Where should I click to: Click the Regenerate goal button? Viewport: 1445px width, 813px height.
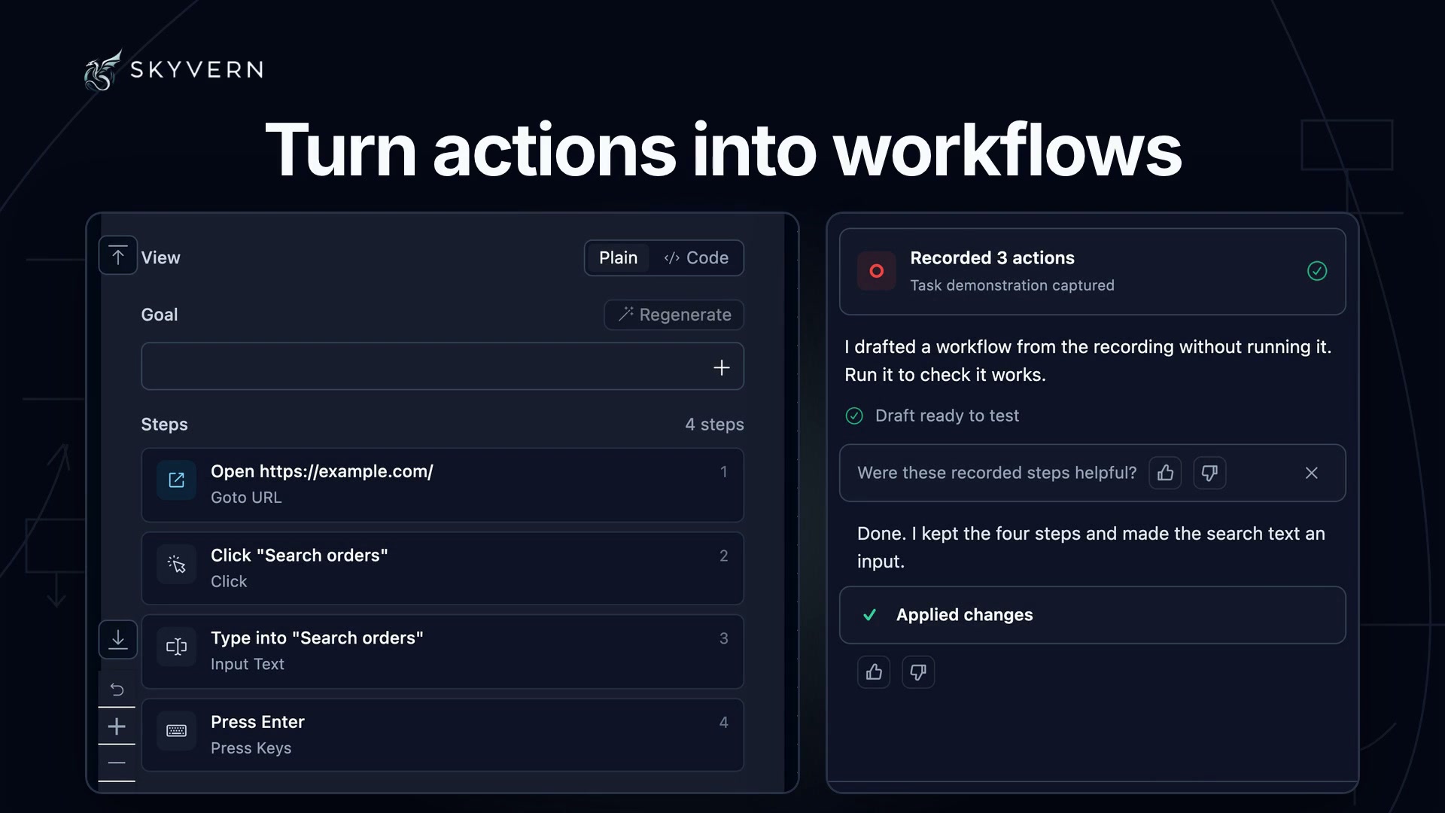pos(674,315)
